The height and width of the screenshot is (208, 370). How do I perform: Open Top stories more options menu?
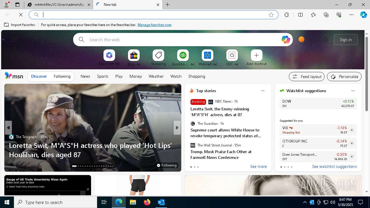(263, 91)
